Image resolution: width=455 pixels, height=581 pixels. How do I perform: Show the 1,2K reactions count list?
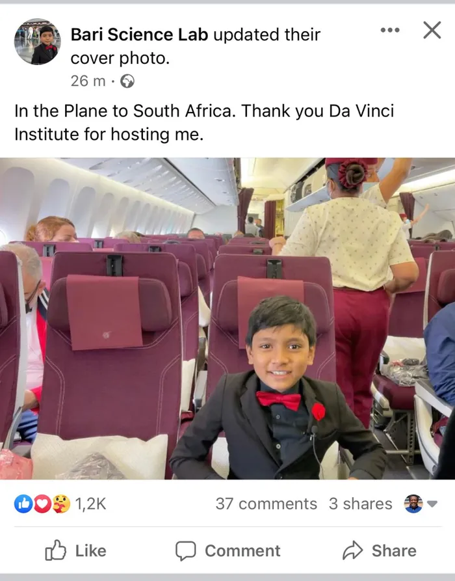[92, 504]
